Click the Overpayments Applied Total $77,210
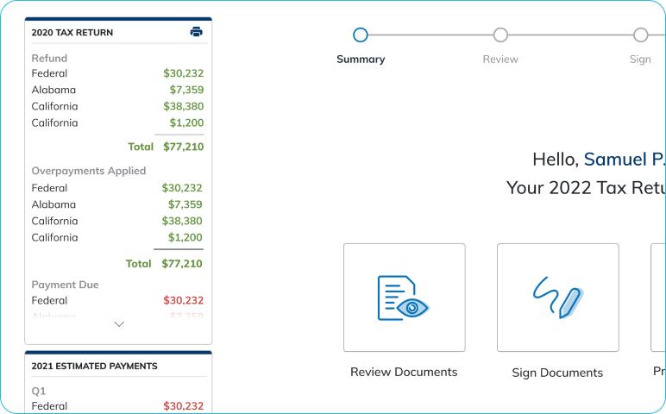The image size is (666, 414). pyautogui.click(x=164, y=264)
